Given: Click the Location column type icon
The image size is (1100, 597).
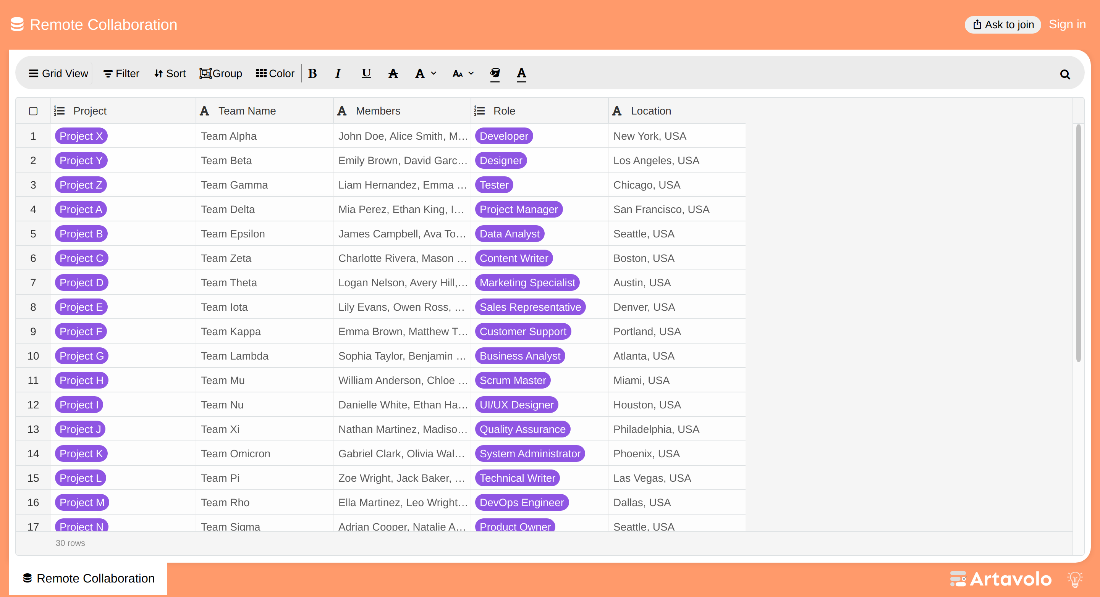Looking at the screenshot, I should click(617, 111).
